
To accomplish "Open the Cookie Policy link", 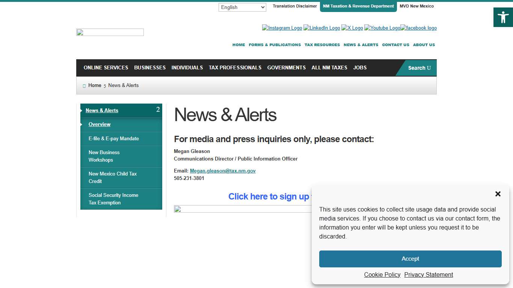I will pyautogui.click(x=382, y=274).
